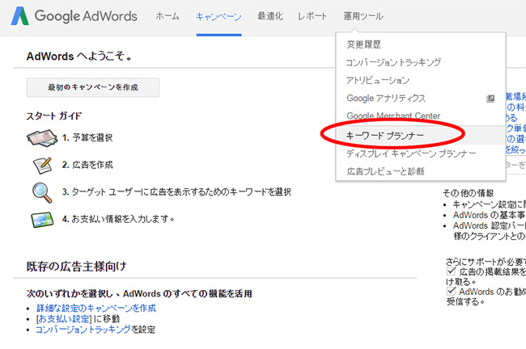Click the スタート ガイド heading

click(x=54, y=116)
